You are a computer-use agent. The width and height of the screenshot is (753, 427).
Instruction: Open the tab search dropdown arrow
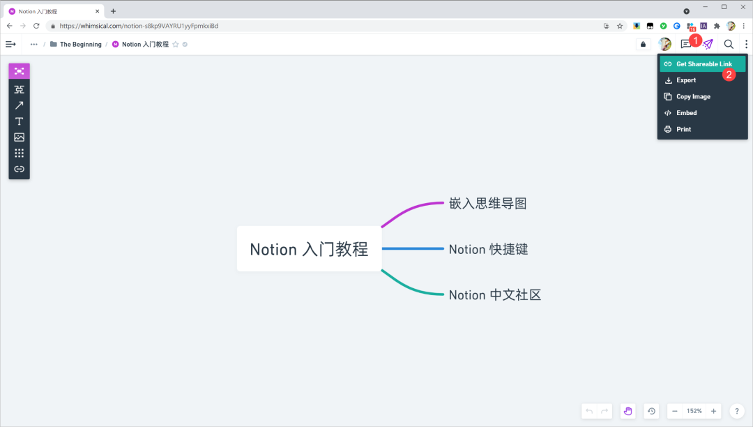pos(686,11)
